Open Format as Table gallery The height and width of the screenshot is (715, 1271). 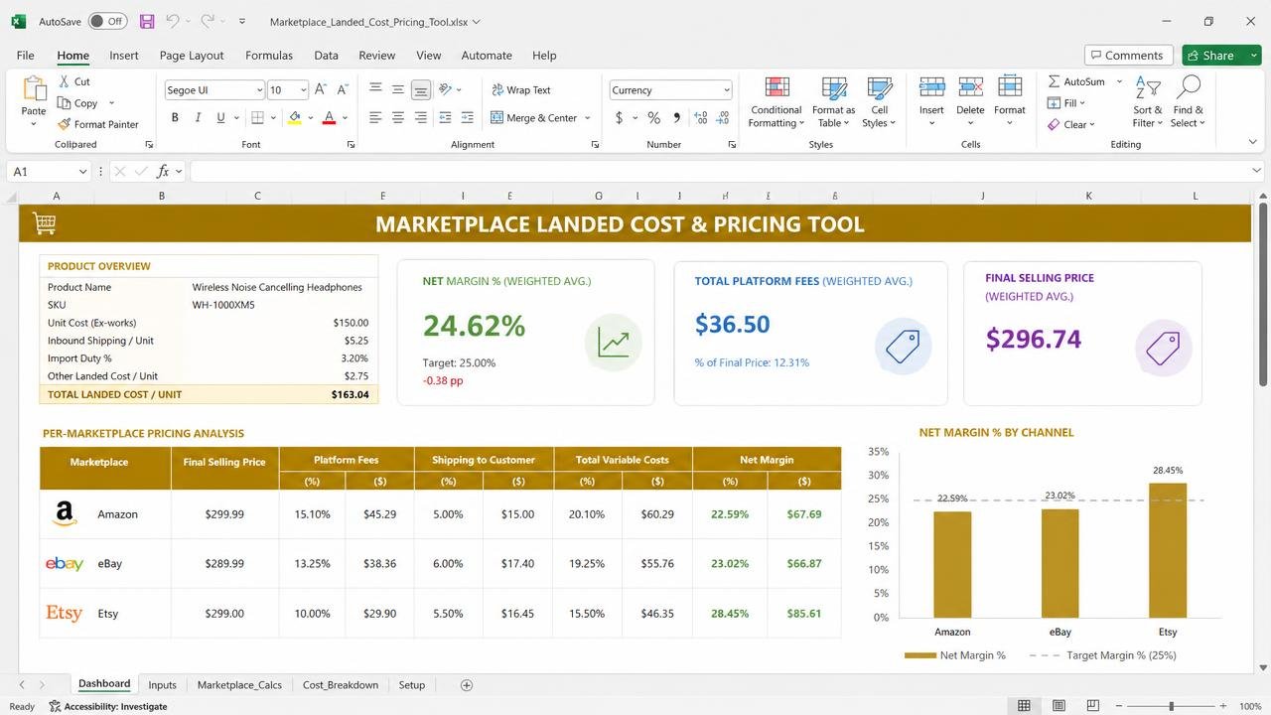pos(834,102)
